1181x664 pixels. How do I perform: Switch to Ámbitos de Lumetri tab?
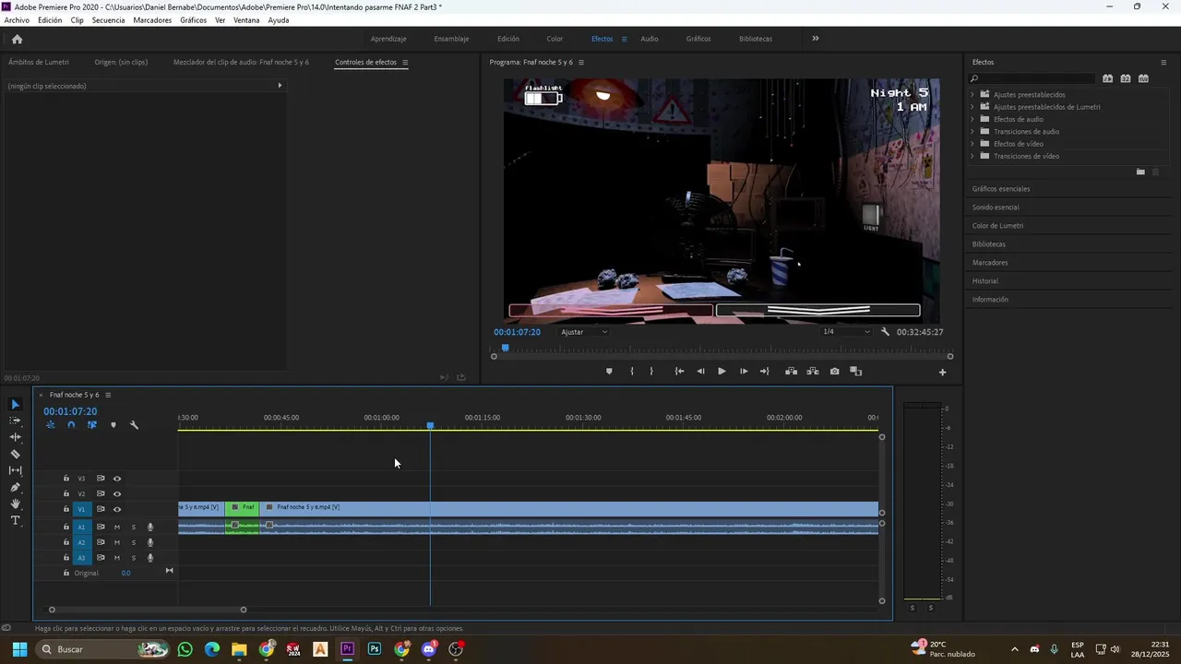pos(39,62)
